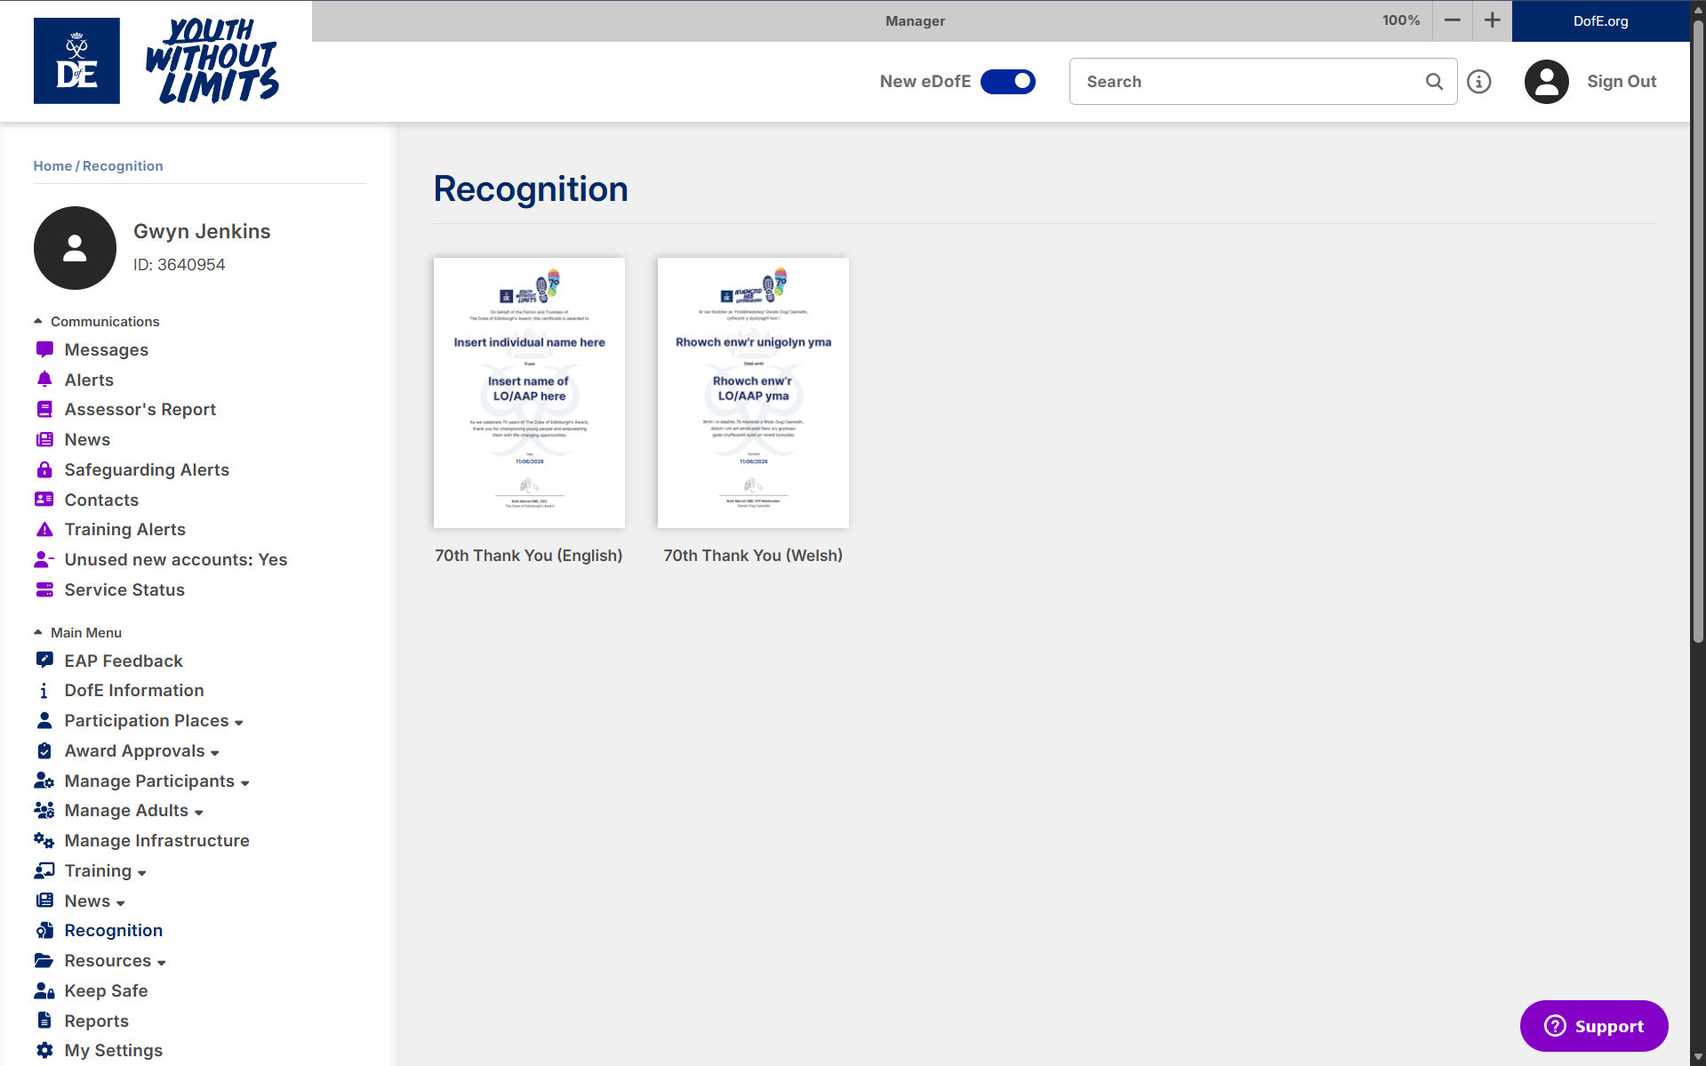This screenshot has height=1066, width=1706.
Task: Click the Alerts bell icon
Action: pos(44,380)
